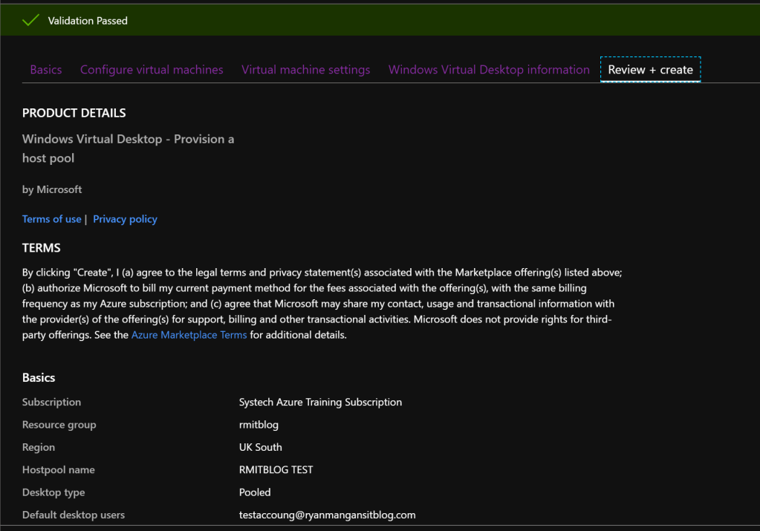The height and width of the screenshot is (531, 760).
Task: Select the testaccoung@ryanmangansitblog.com value
Action: click(327, 515)
